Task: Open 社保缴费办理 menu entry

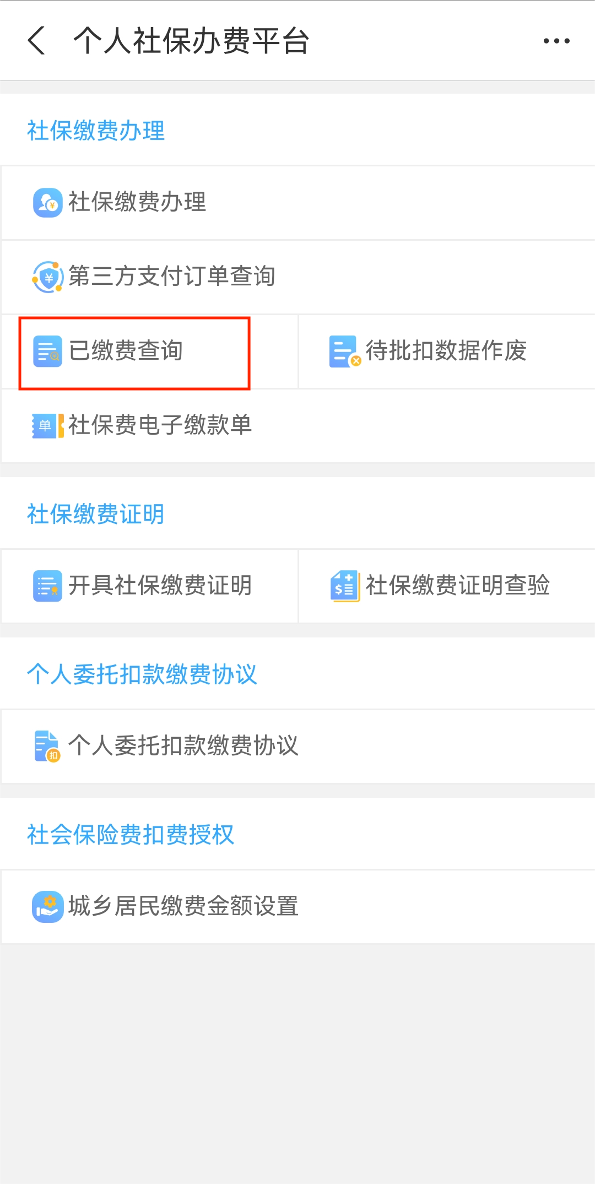Action: (137, 202)
